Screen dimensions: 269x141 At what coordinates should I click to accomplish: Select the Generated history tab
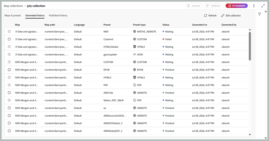point(35,15)
